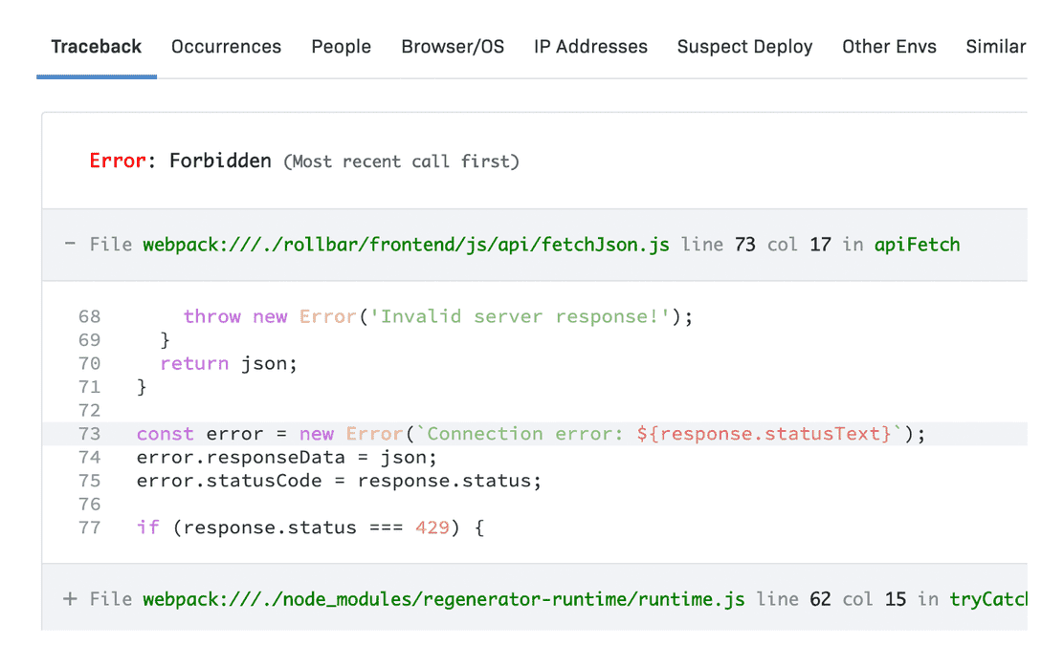This screenshot has height=667, width=1064.
Task: Click the 'Invalid server response!' throw line
Action: [437, 316]
